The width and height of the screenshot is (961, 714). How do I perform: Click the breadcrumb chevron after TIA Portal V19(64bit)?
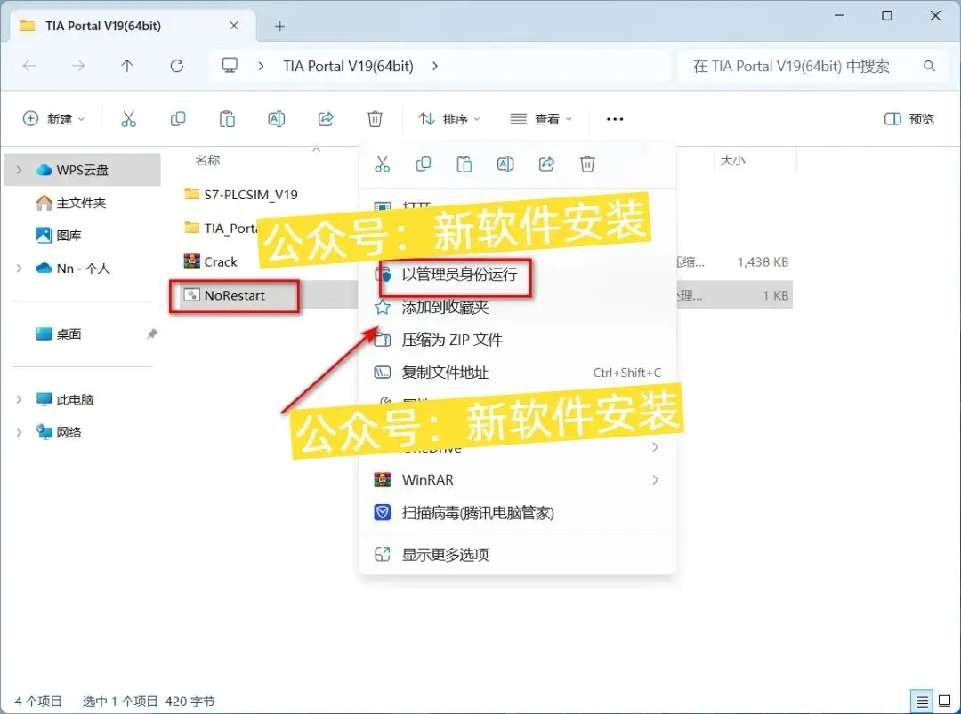(x=435, y=66)
